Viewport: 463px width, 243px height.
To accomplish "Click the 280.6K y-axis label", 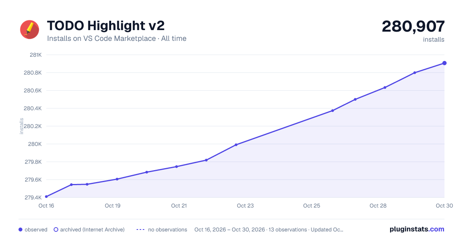I will point(33,91).
